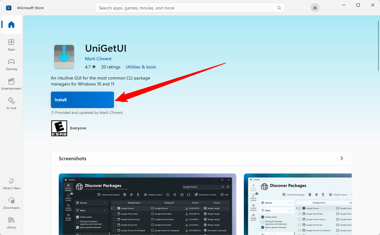Open the AI Hub from the sidebar
Image resolution: width=380 pixels, height=235 pixels.
pos(11,103)
